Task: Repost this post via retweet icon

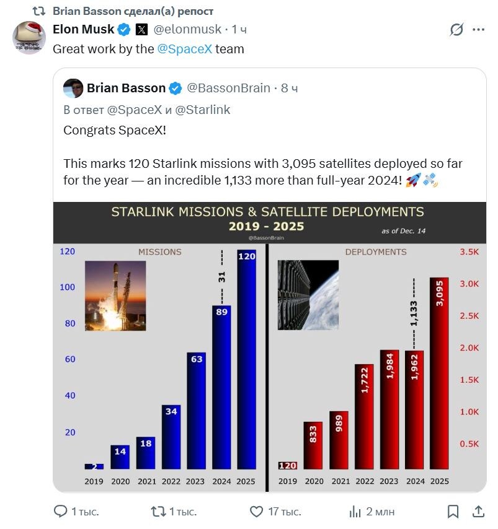Action: coord(159,512)
